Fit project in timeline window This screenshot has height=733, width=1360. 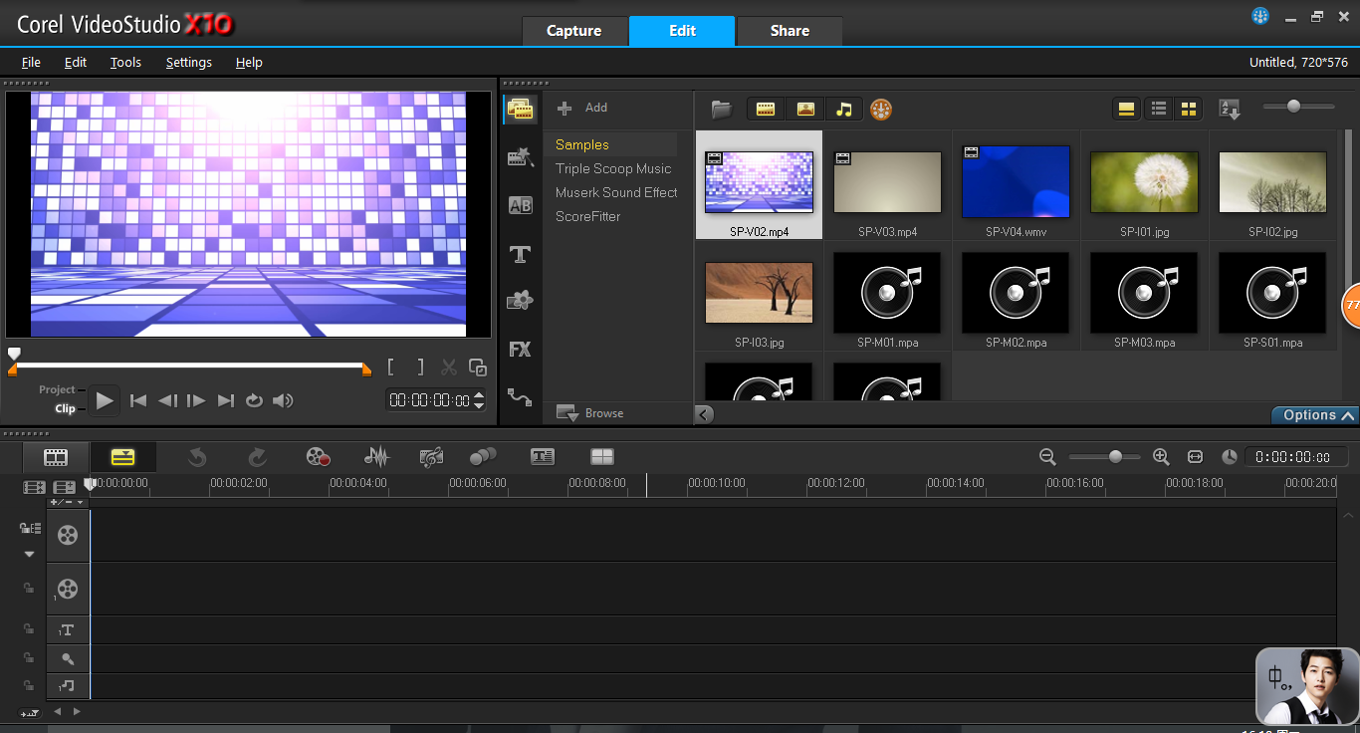point(1195,456)
